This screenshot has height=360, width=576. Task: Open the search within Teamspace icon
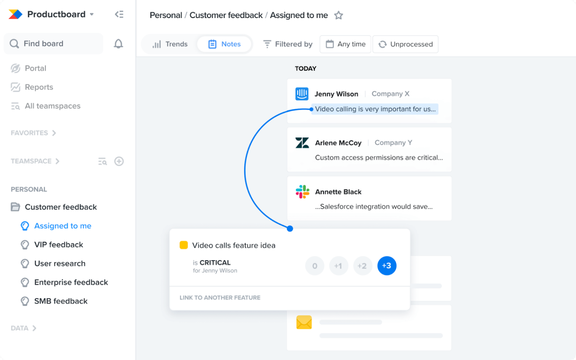coord(102,161)
